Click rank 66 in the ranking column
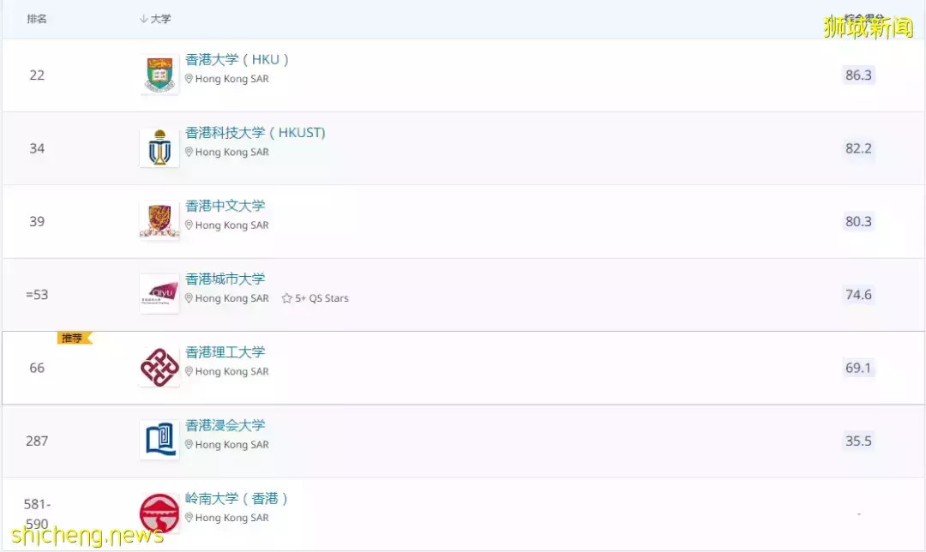This screenshot has height=552, width=926. point(37,368)
